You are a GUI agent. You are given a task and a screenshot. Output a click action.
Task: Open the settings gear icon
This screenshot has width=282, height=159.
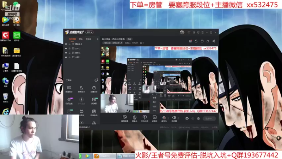point(198,119)
